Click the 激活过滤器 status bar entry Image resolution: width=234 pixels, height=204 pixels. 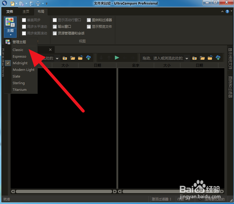point(161,199)
